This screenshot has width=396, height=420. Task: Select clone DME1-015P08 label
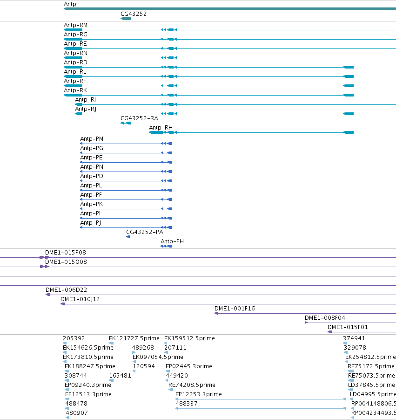(66, 253)
